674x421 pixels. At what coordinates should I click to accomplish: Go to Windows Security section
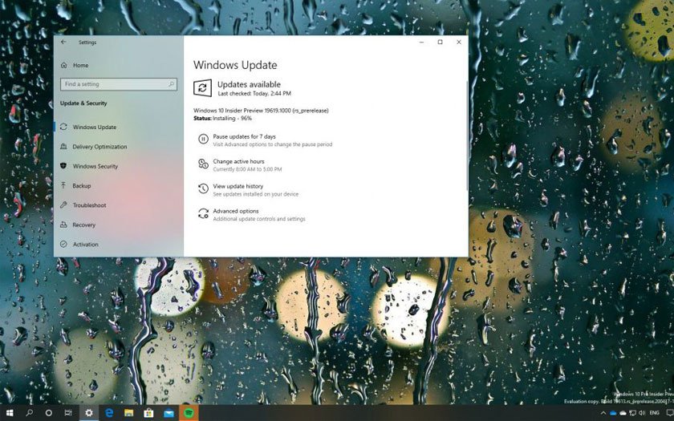tap(95, 166)
